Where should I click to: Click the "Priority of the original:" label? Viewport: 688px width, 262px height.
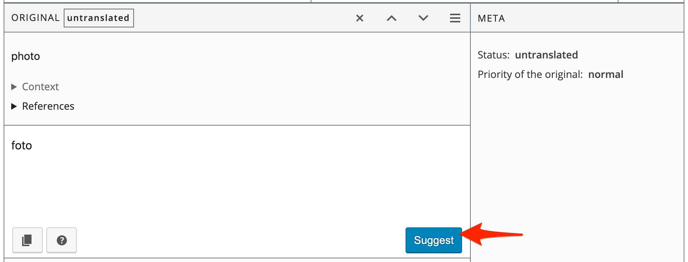[530, 74]
